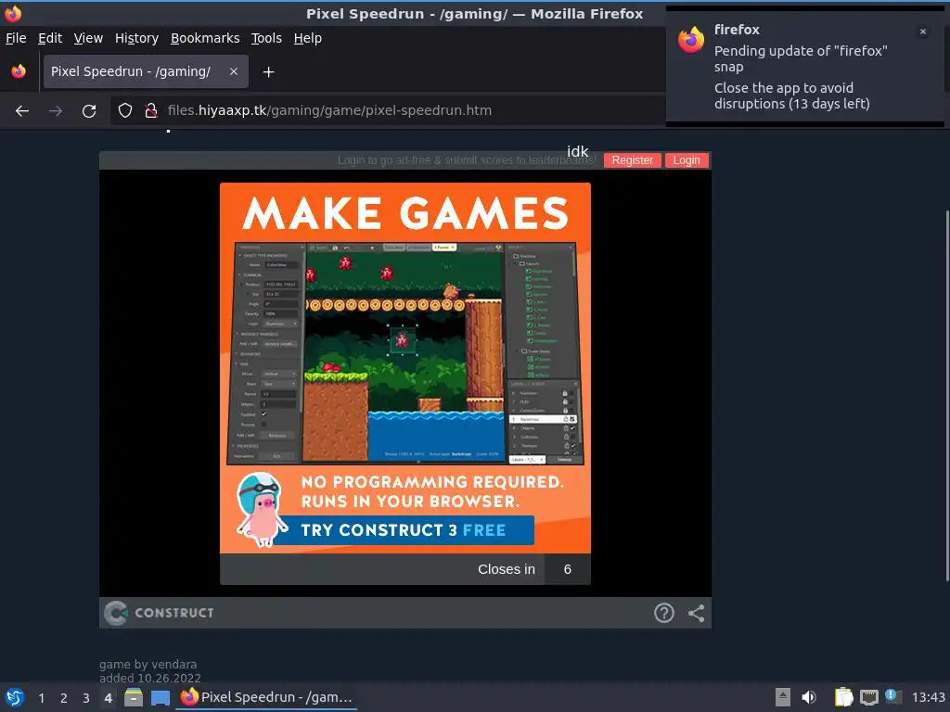The width and height of the screenshot is (950, 712).
Task: Click the tray eject icon
Action: [783, 697]
